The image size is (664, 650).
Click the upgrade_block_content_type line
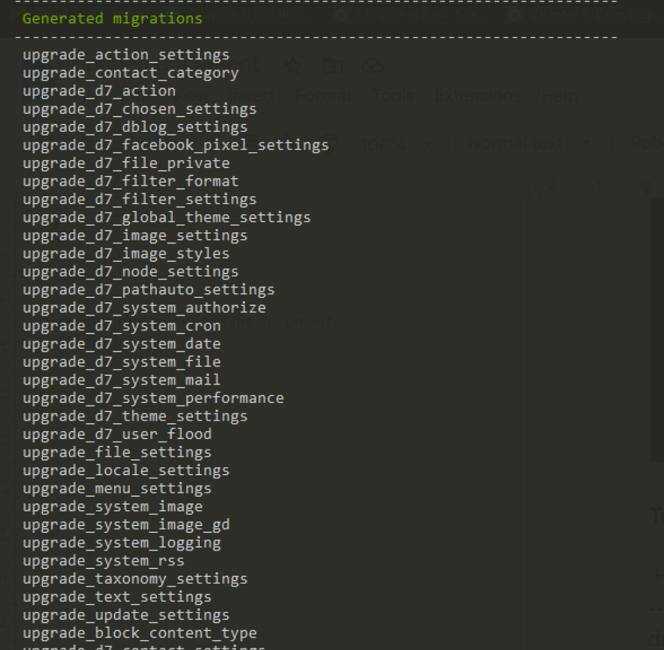[140, 633]
